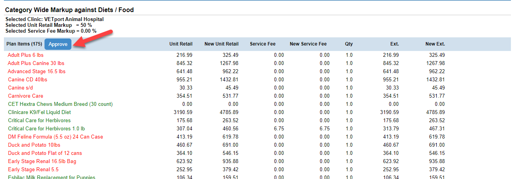Click the Category Wide Markup page heading
The width and height of the screenshot is (516, 179).
(x=69, y=10)
